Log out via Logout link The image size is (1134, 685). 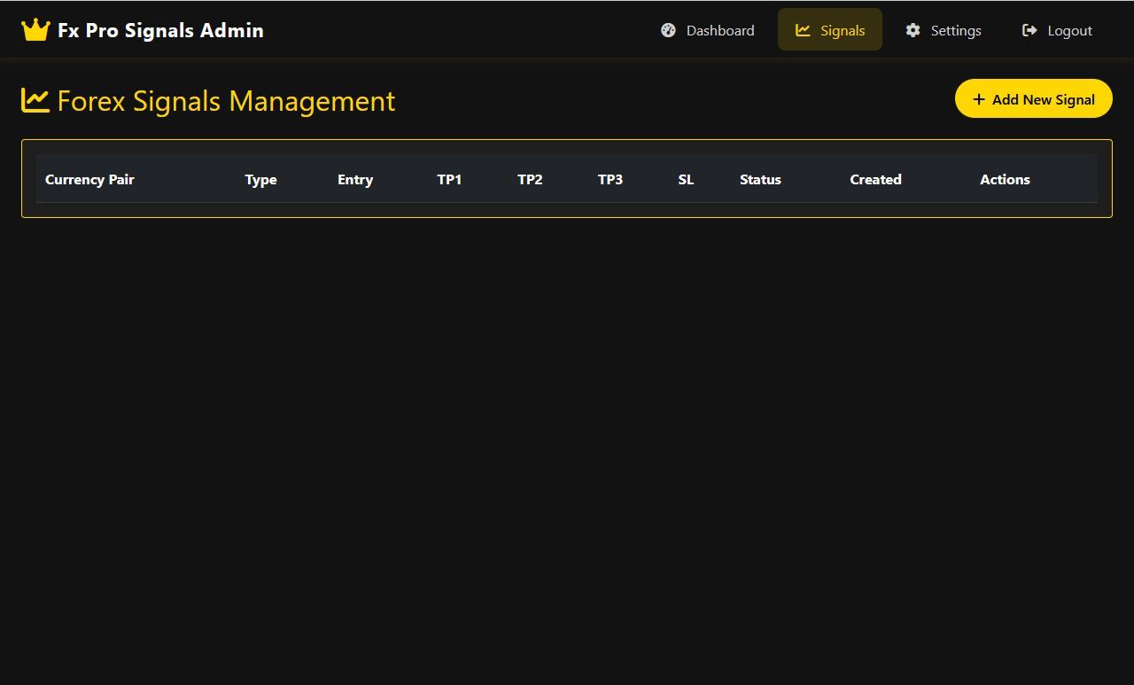1057,29
